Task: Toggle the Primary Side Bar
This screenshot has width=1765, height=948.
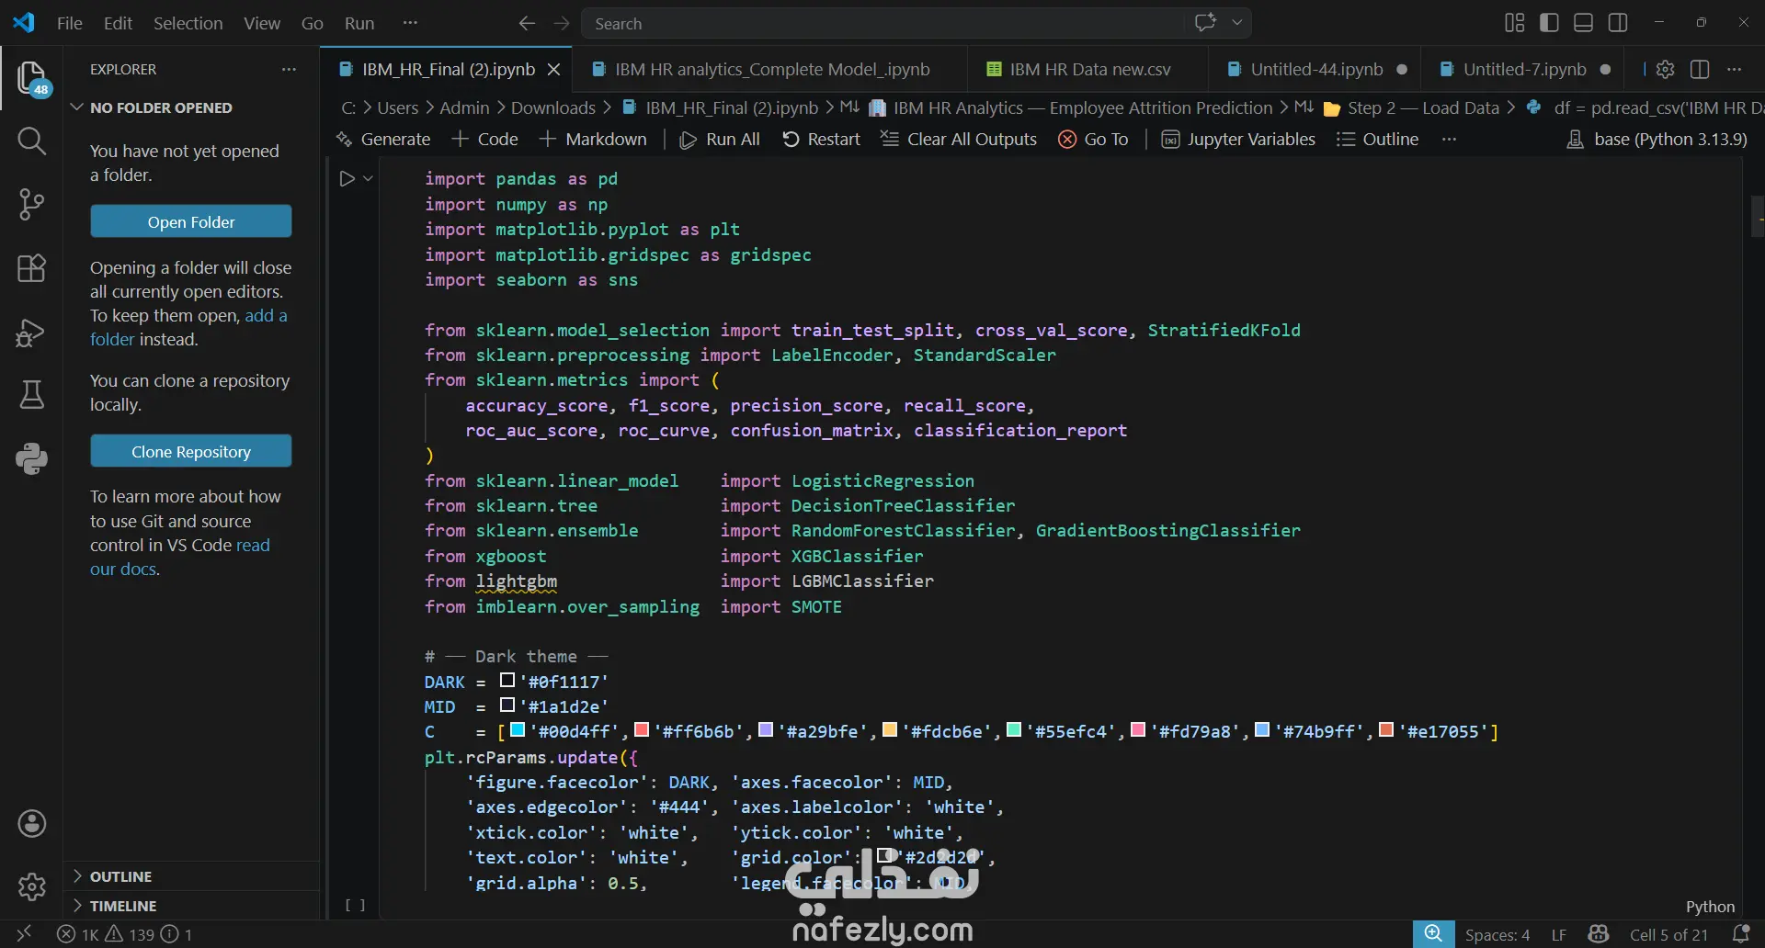Action: (1549, 23)
